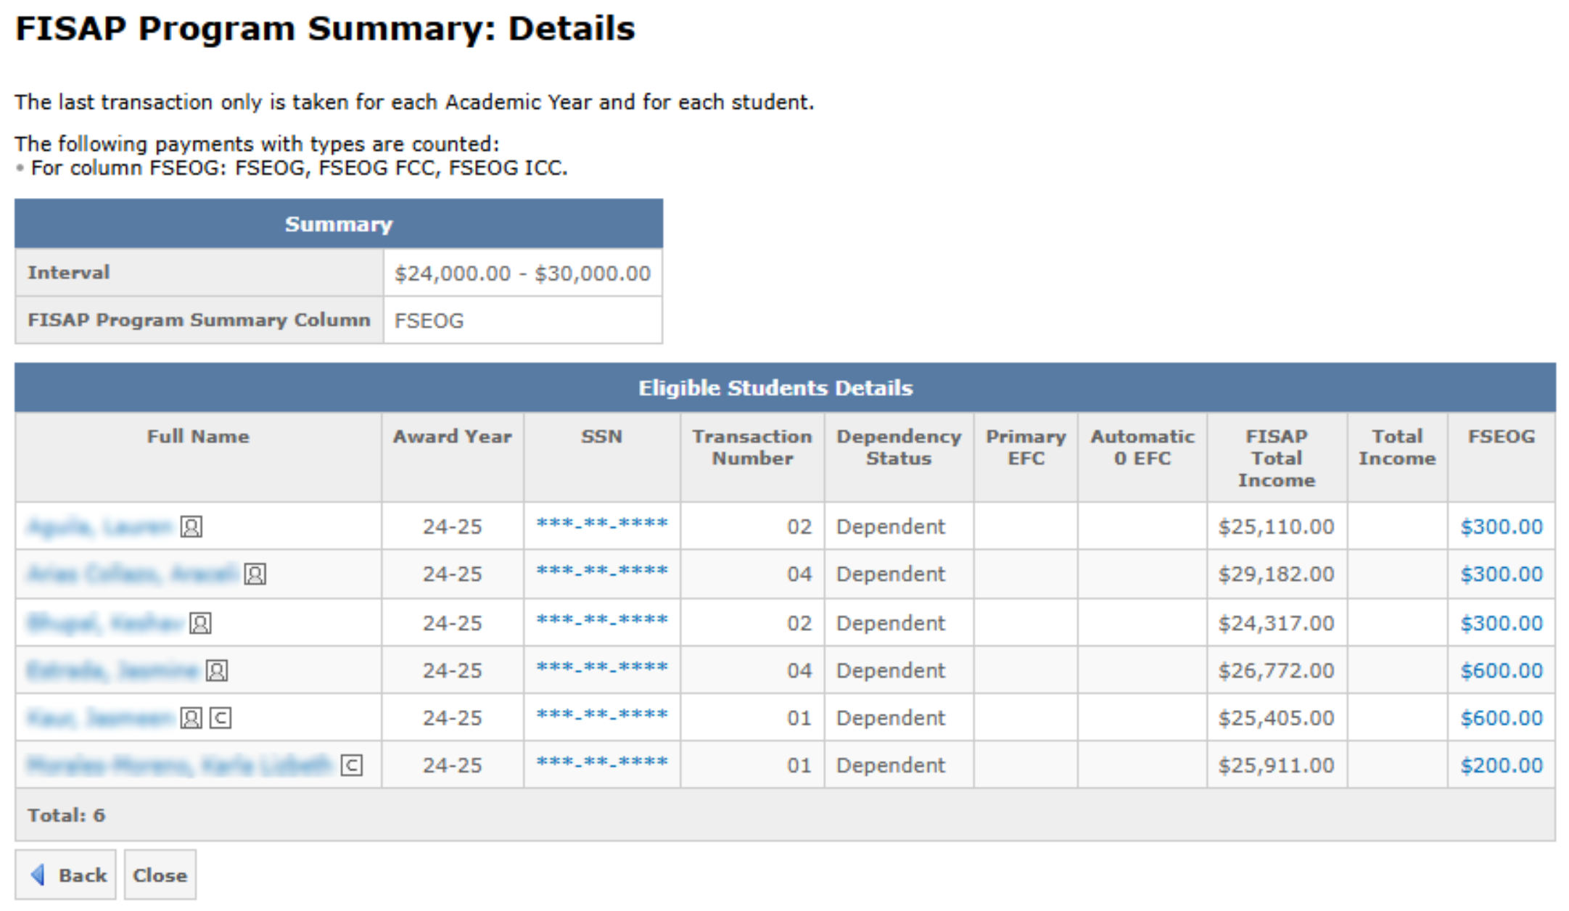Image resolution: width=1569 pixels, height=911 pixels.
Task: Open student name link in the $25,911.00 row
Action: coord(179,765)
